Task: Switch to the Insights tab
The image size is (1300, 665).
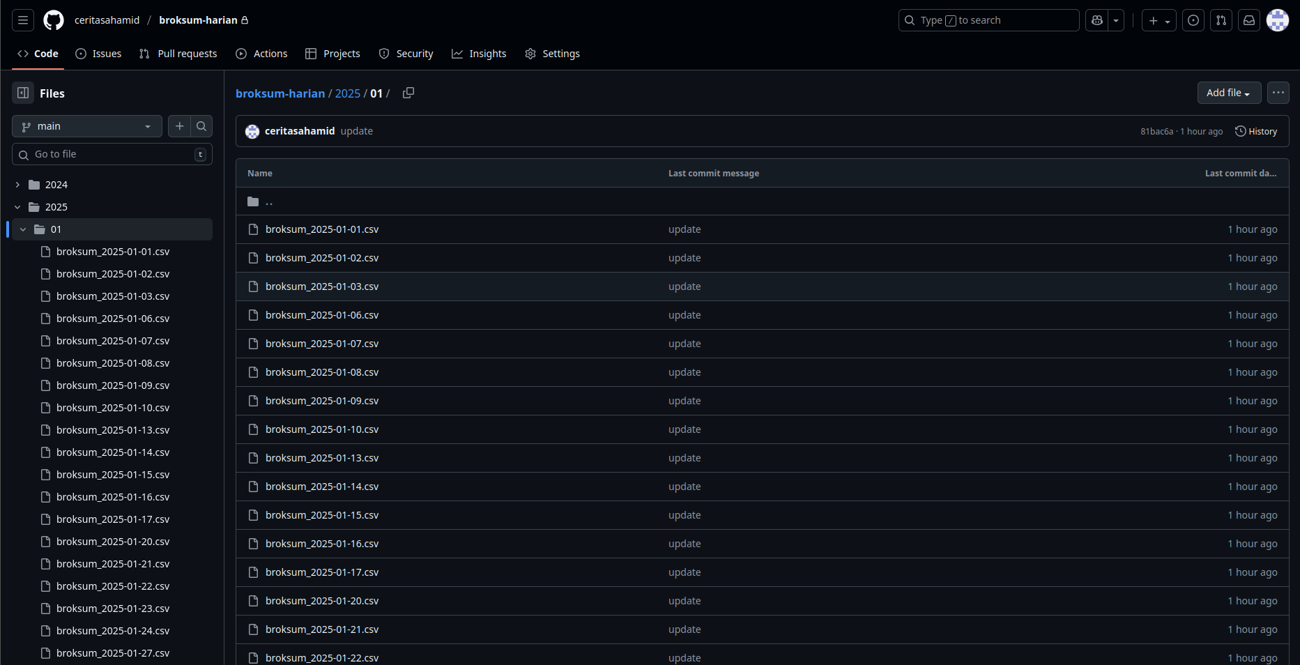Action: tap(479, 54)
